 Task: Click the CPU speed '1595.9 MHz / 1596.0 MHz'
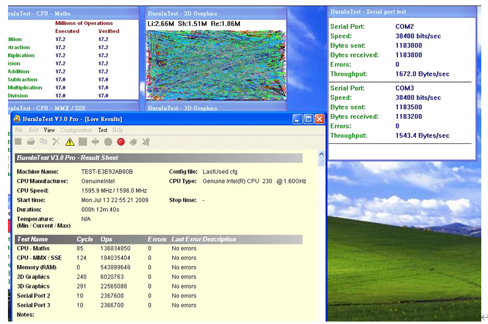tap(114, 190)
